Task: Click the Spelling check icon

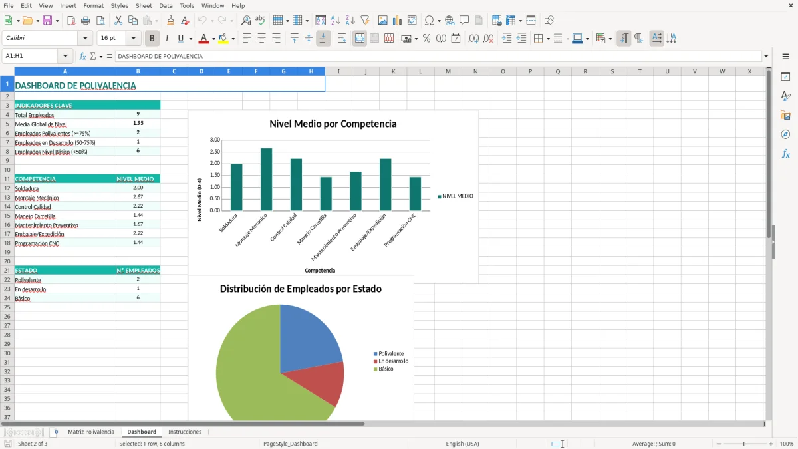Action: pos(261,21)
